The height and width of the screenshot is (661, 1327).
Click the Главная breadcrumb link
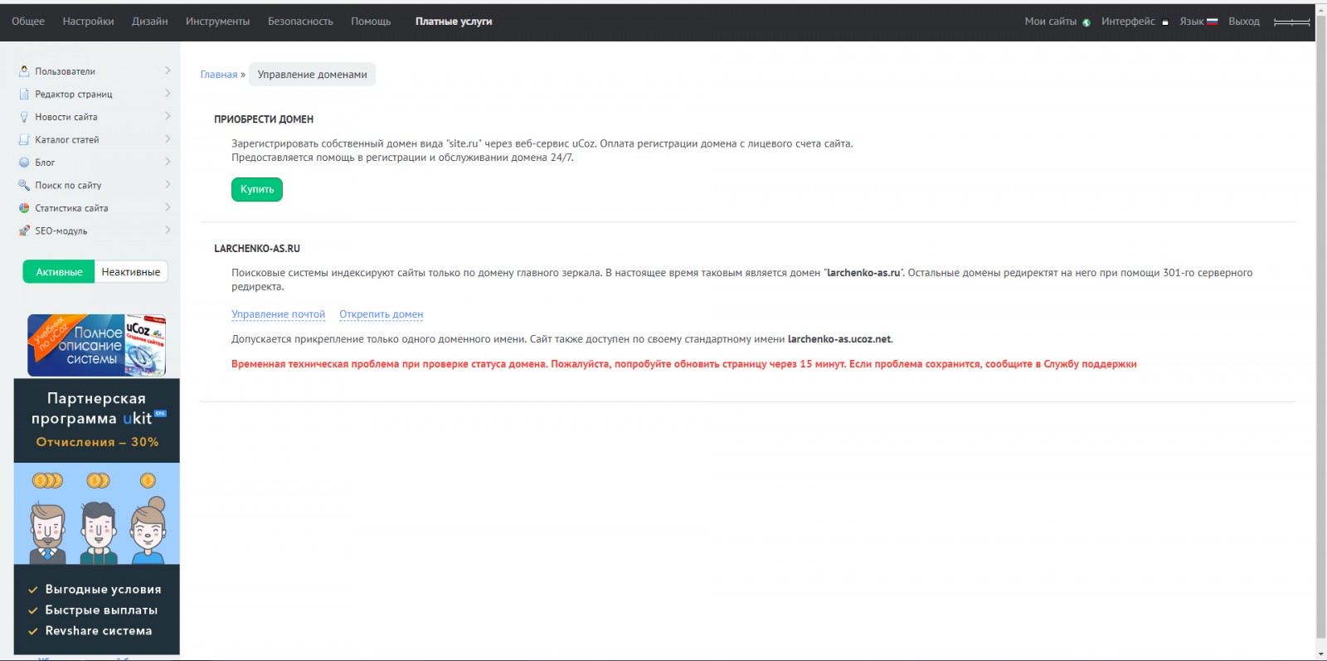pos(219,75)
